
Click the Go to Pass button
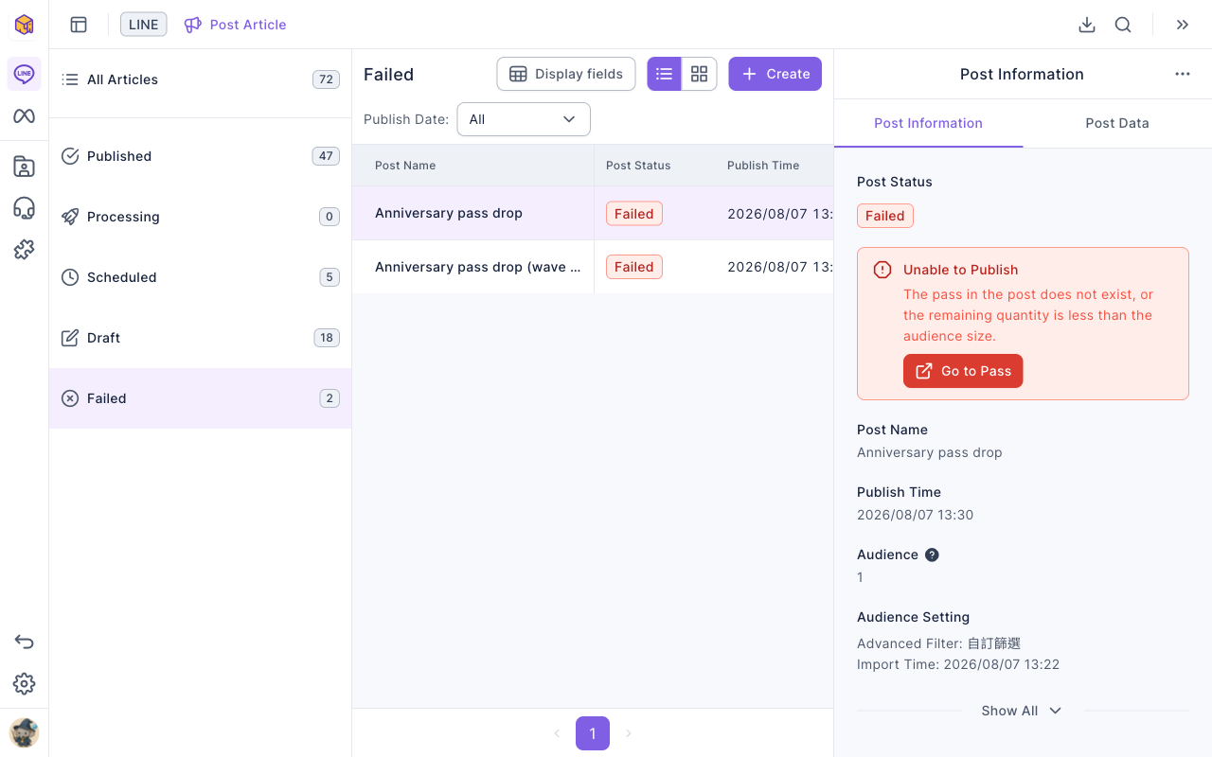[963, 371]
